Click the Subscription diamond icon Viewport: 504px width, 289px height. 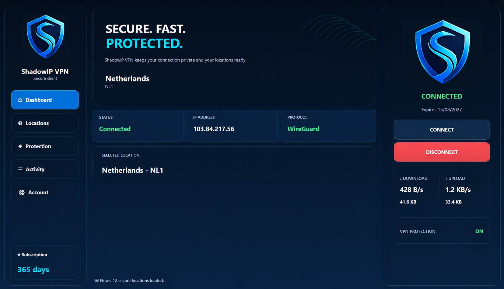coord(19,255)
